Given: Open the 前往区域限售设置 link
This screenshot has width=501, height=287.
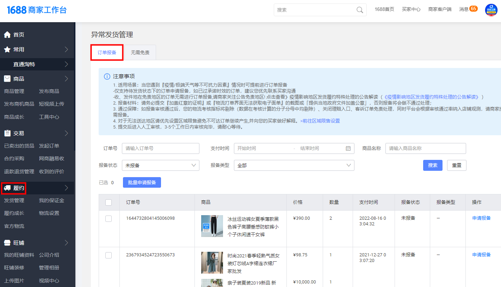Looking at the screenshot, I should point(320,121).
